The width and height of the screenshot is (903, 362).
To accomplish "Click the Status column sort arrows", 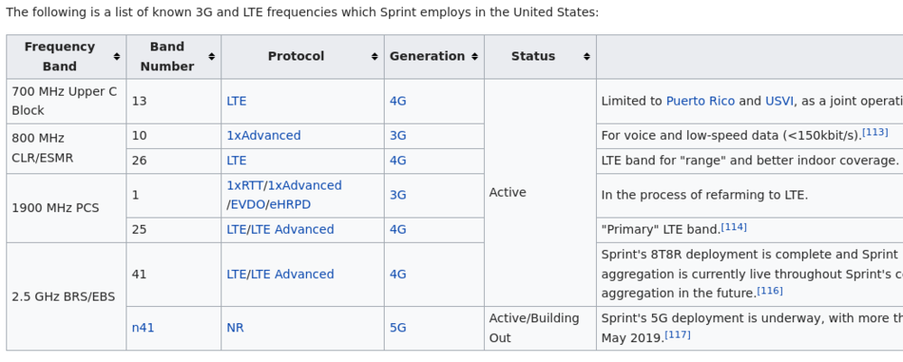I will click(x=587, y=57).
